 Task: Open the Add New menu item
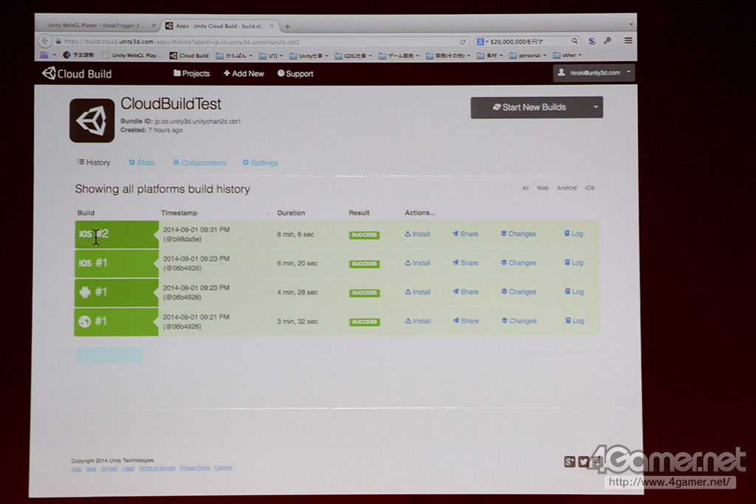[x=244, y=74]
